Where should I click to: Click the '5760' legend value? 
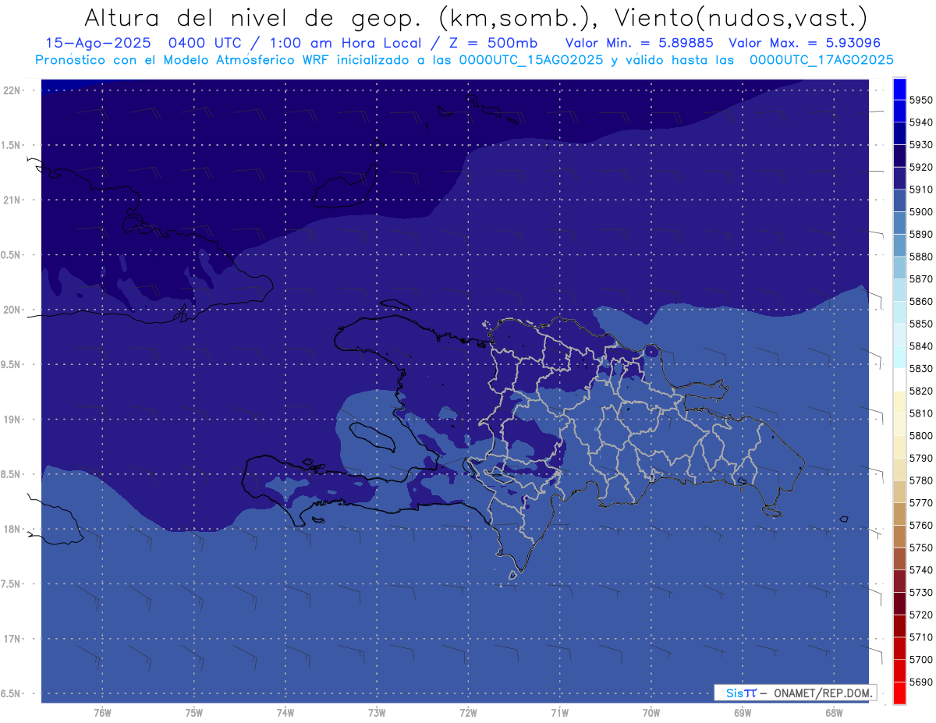[x=920, y=526]
